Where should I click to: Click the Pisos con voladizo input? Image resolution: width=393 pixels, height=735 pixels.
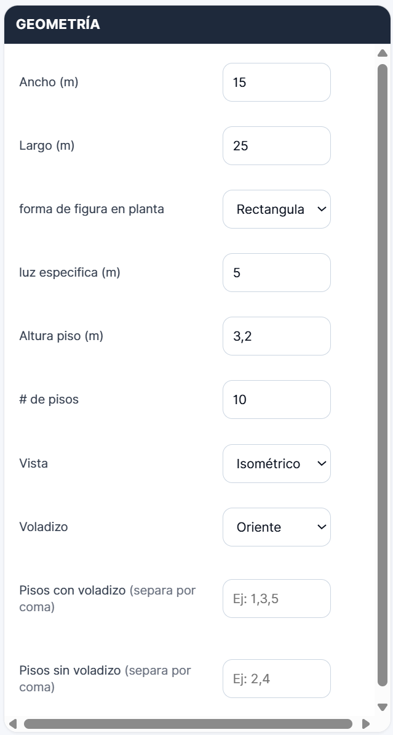coord(276,598)
